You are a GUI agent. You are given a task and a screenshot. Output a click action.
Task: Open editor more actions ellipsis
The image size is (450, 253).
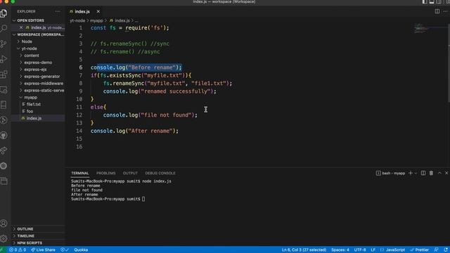[x=445, y=11]
